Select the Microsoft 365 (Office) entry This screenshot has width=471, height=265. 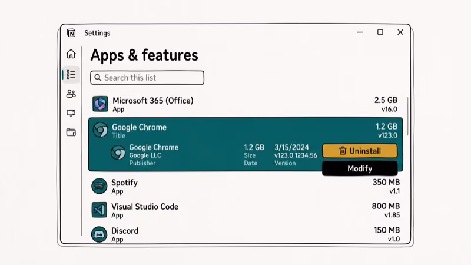click(x=246, y=104)
